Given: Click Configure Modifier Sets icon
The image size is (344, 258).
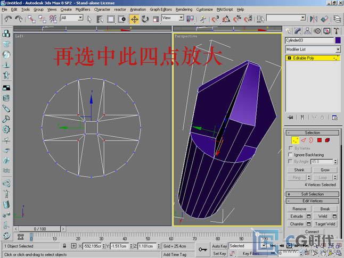Looking at the screenshot, I should [x=335, y=118].
